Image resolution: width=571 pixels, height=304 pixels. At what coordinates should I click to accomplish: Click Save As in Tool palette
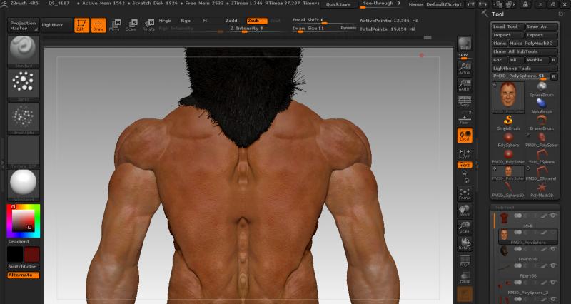542,26
